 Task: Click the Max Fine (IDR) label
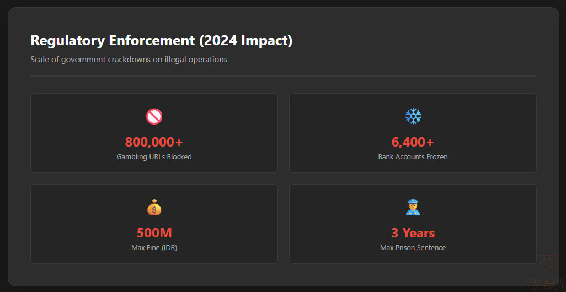coord(154,248)
